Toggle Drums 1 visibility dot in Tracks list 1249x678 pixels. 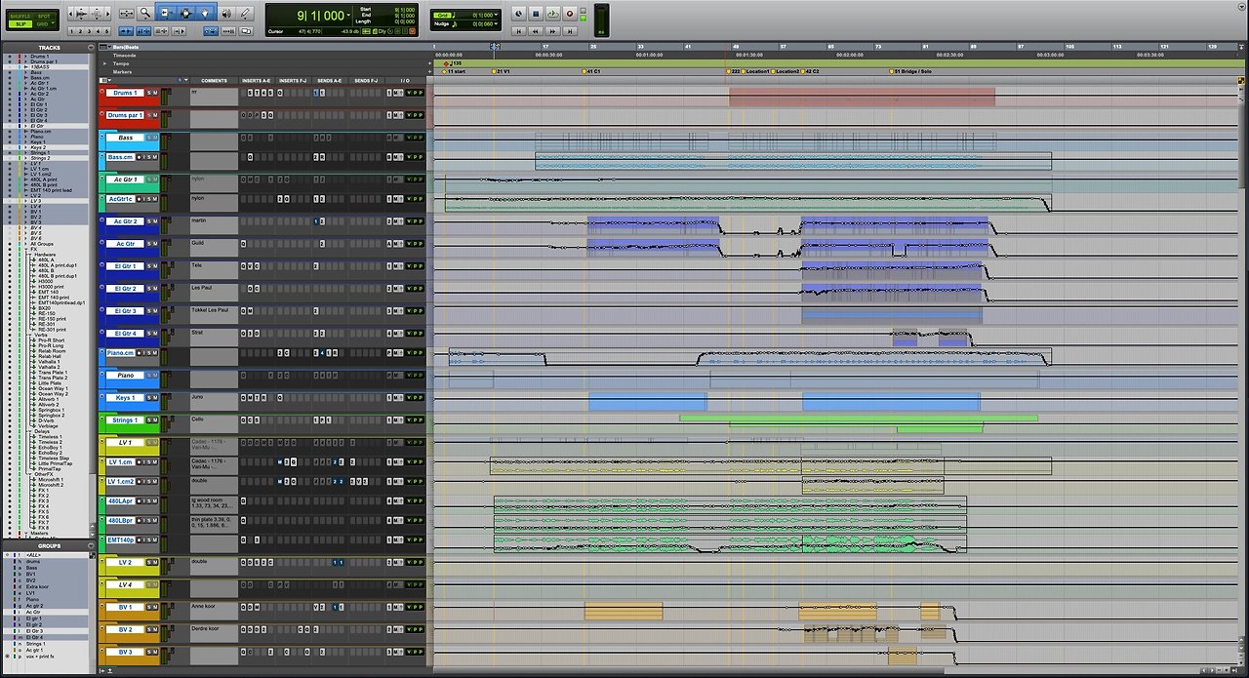(x=8, y=57)
